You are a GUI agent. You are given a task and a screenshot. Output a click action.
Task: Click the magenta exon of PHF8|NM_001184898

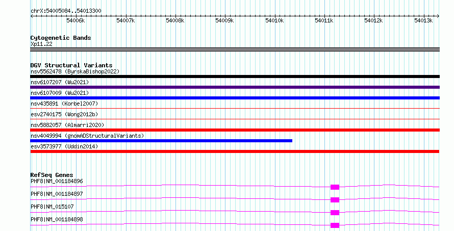(x=335, y=225)
